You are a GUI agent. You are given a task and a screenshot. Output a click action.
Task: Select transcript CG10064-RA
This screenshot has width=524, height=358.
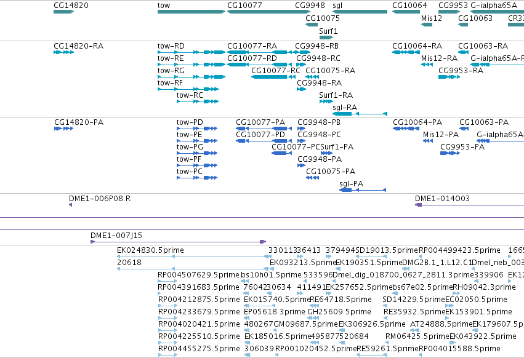click(406, 52)
